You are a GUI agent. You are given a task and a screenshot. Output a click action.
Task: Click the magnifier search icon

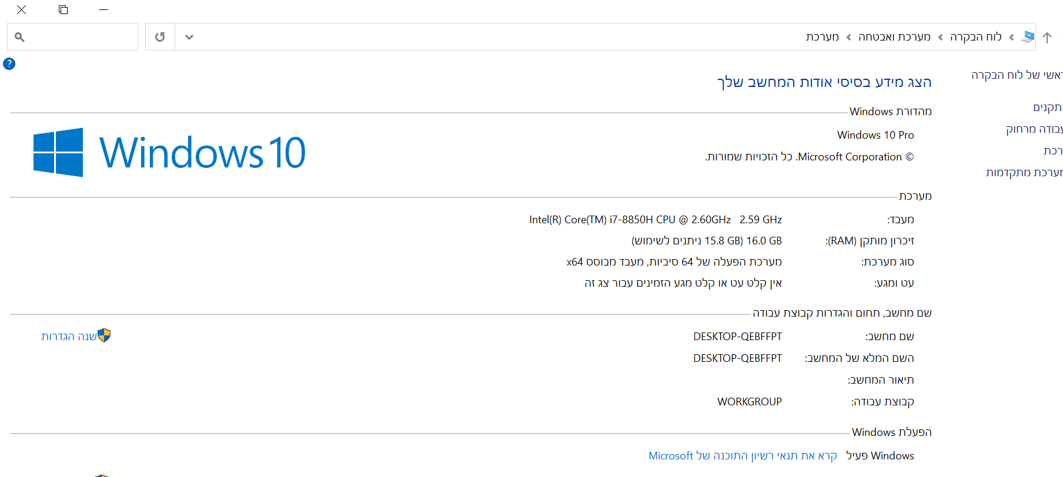(19, 37)
